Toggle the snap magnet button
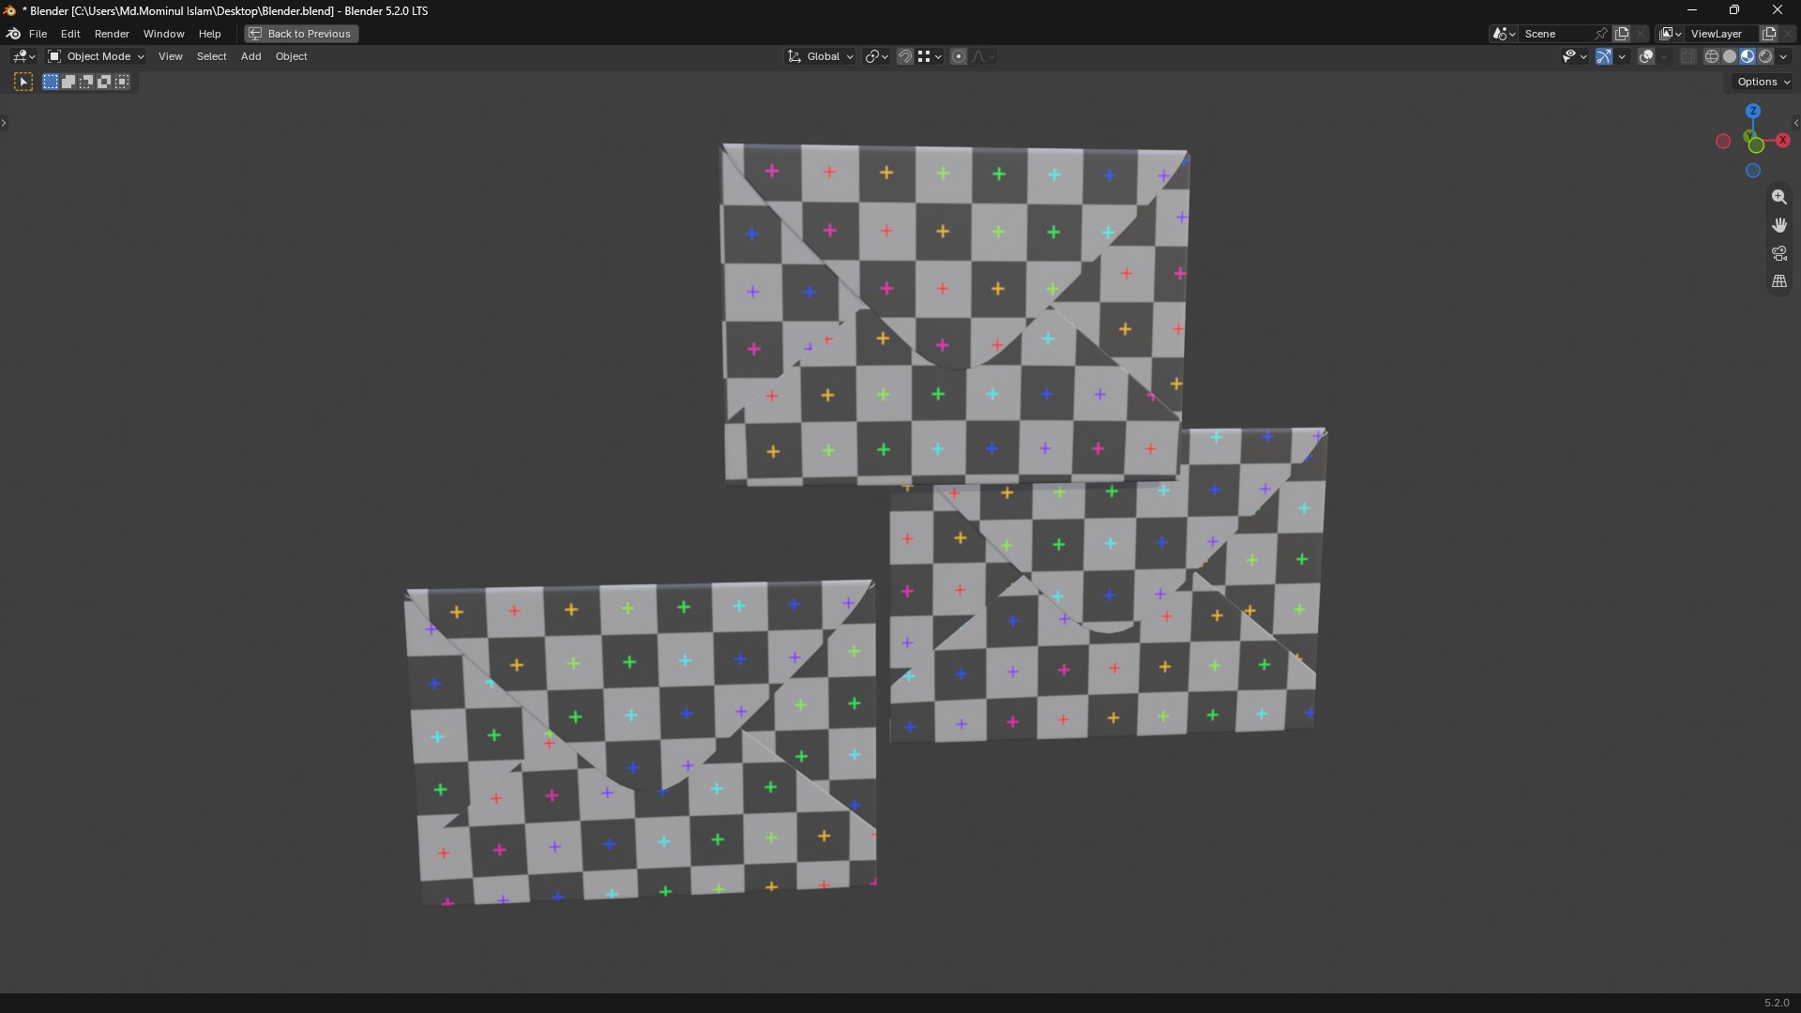Screen dimensions: 1801x1013 [904, 57]
